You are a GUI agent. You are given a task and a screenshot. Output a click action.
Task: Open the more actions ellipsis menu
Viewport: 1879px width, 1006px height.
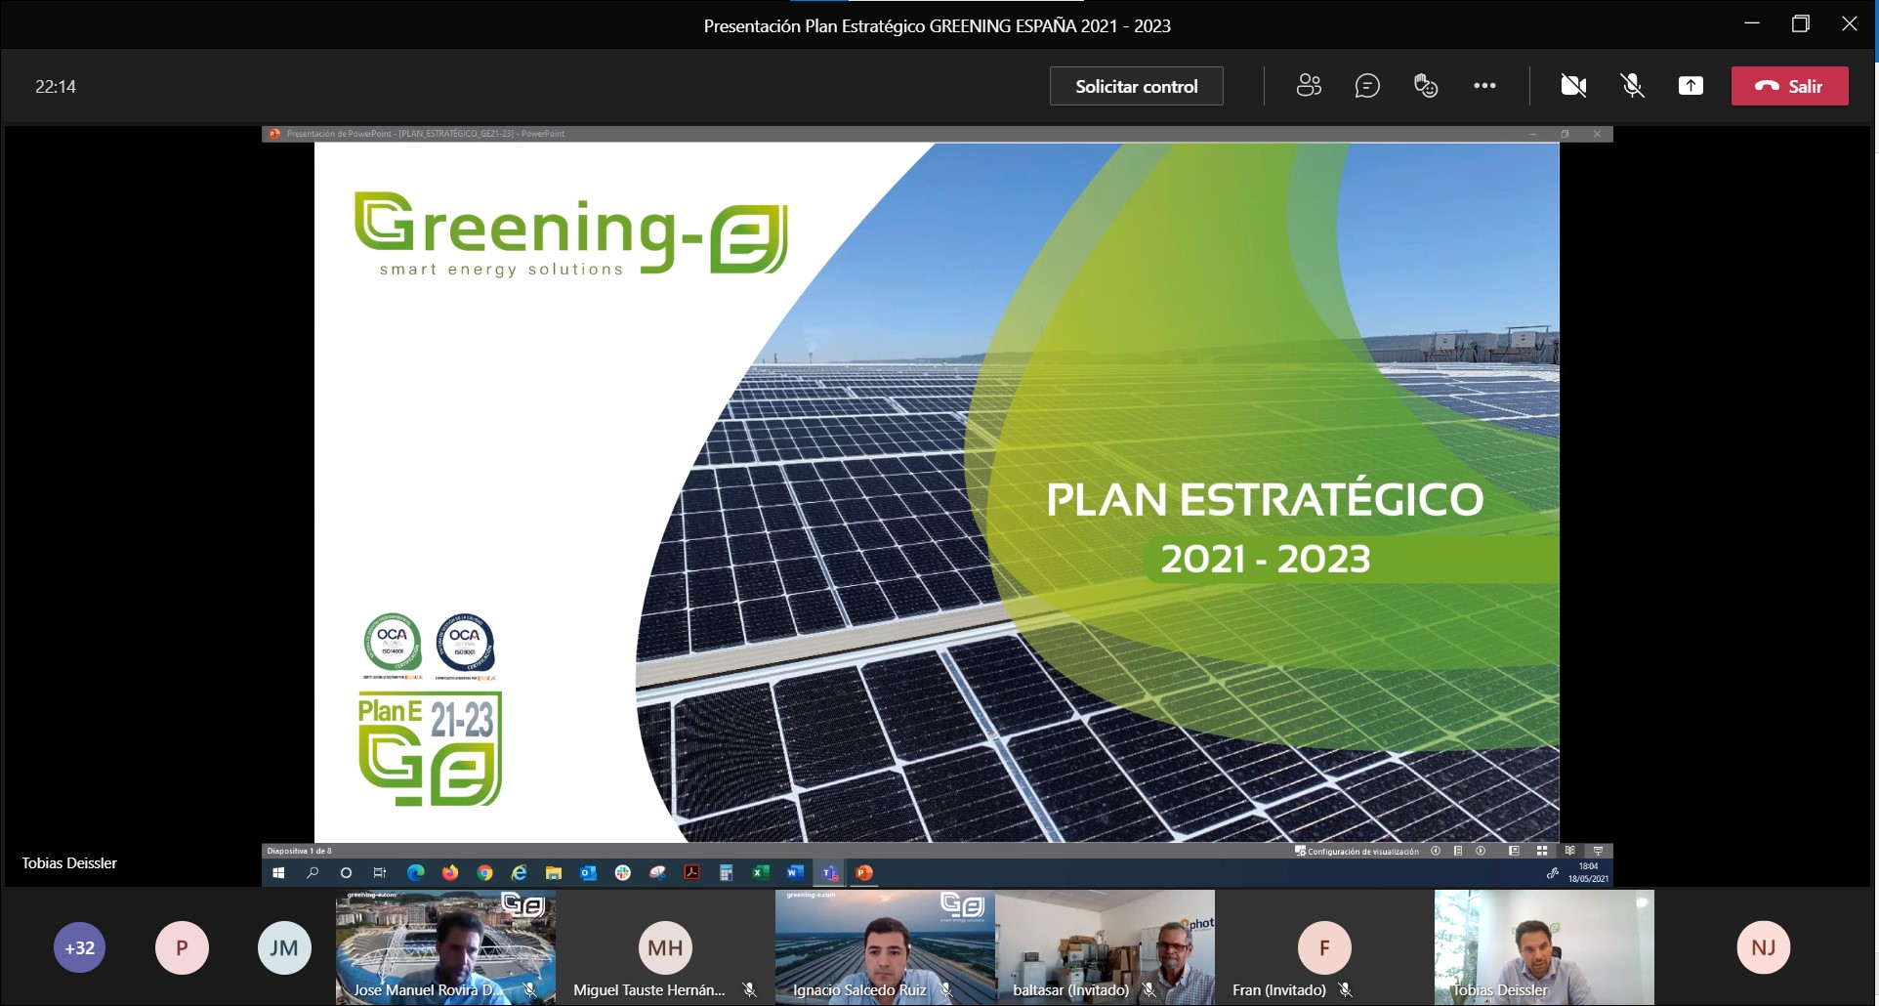click(x=1484, y=86)
